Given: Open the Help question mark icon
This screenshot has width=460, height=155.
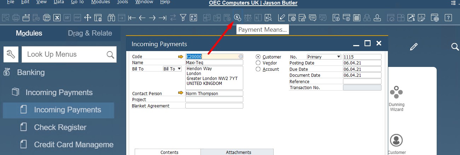Looking at the screenshot, I should click(x=448, y=17).
